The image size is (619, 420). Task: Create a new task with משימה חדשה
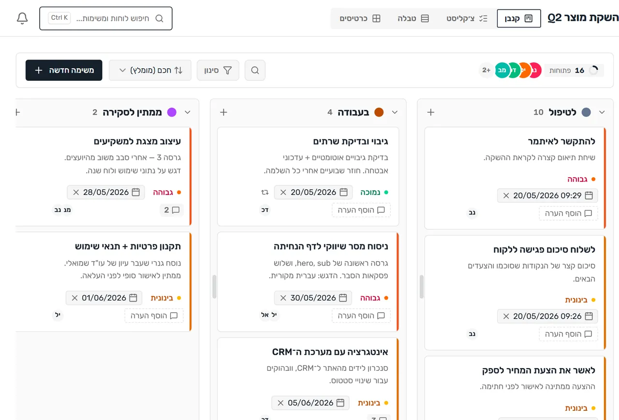[64, 70]
